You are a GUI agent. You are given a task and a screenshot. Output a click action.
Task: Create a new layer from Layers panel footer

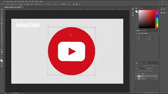(154, 93)
